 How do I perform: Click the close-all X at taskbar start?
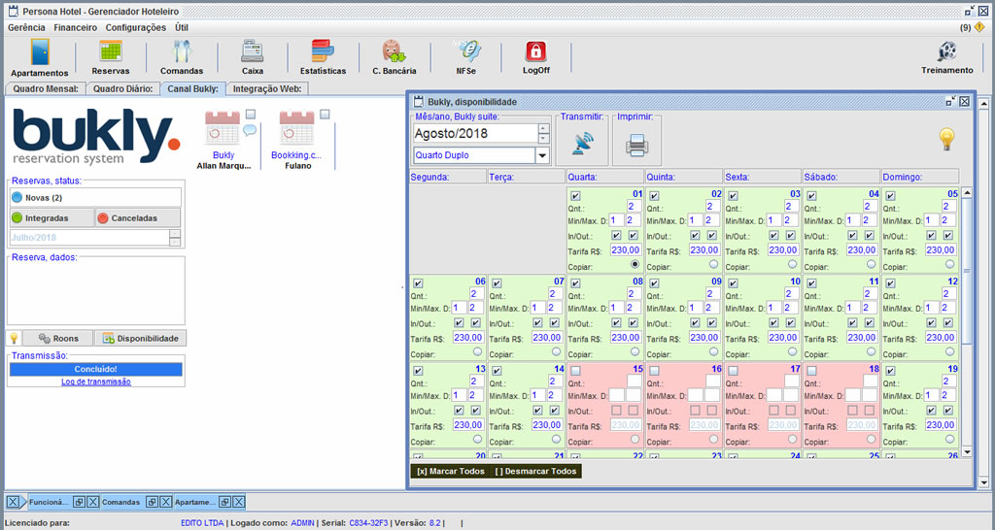coord(14,502)
